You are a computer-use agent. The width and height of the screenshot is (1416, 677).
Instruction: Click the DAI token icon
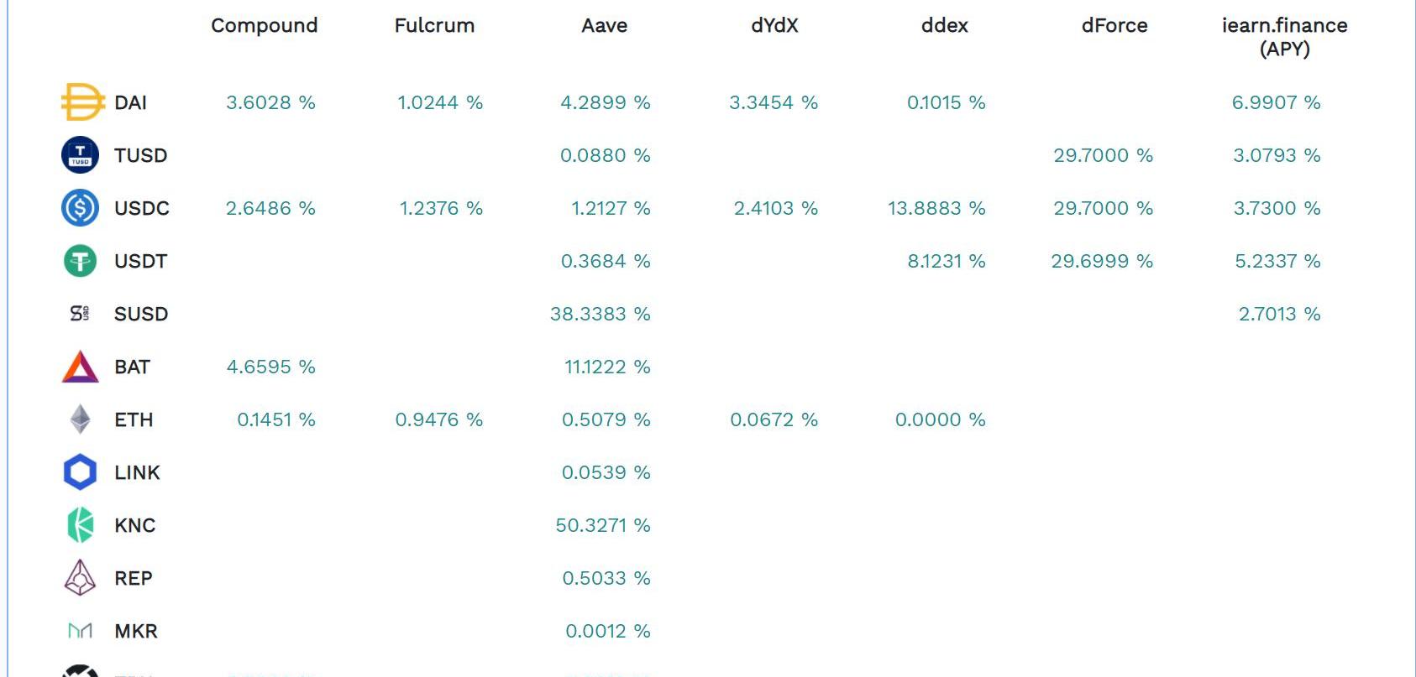coord(81,102)
